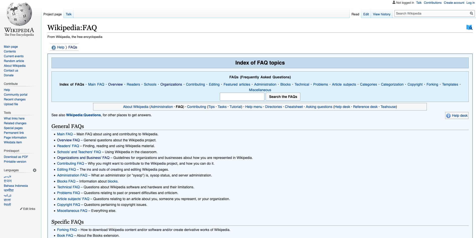
Task: Open Main FAQ in index navbox
Action: tap(96, 84)
